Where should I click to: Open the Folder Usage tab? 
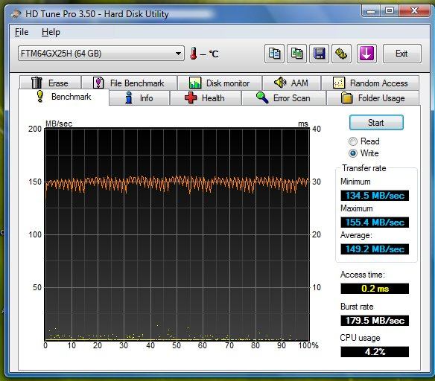click(x=373, y=98)
